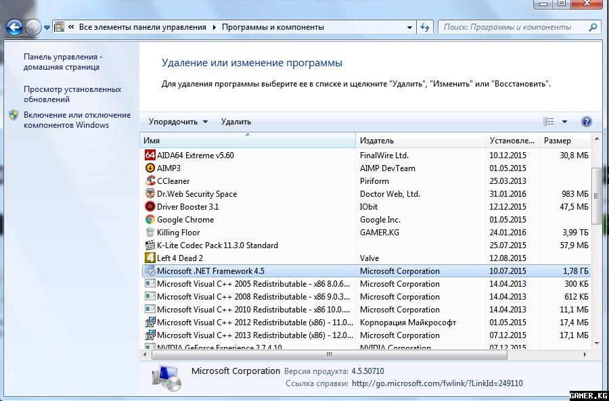
Task: Open the recent pages dropdown arrow
Action: coord(47,28)
